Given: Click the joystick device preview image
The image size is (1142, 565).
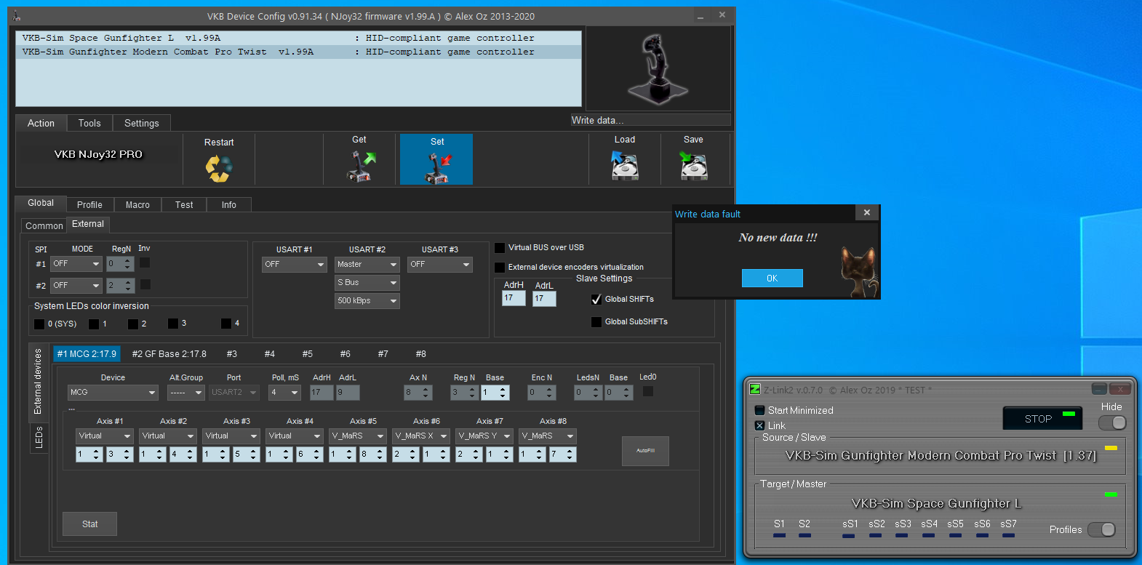Looking at the screenshot, I should pos(658,69).
